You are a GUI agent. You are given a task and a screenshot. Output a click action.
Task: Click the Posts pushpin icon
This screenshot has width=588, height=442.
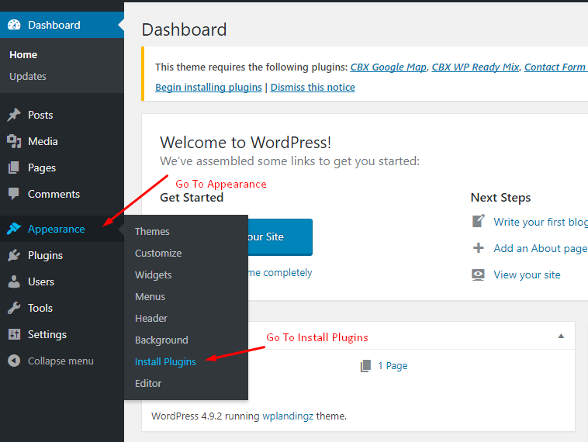(14, 115)
